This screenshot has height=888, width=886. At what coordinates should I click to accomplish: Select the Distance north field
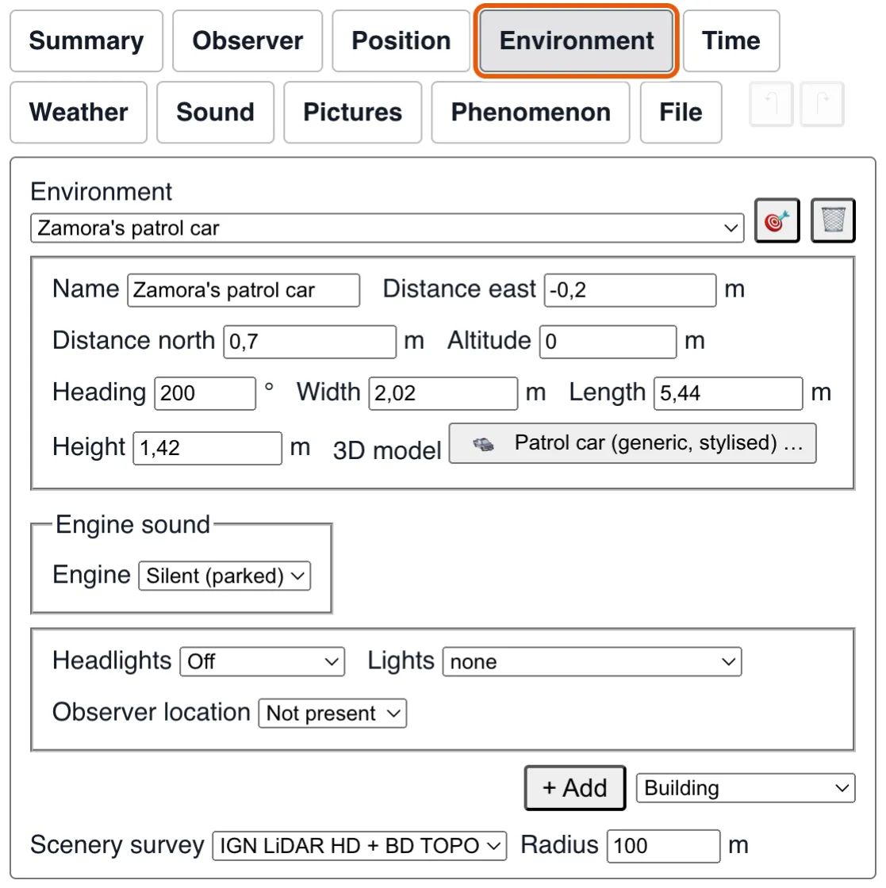click(x=310, y=342)
